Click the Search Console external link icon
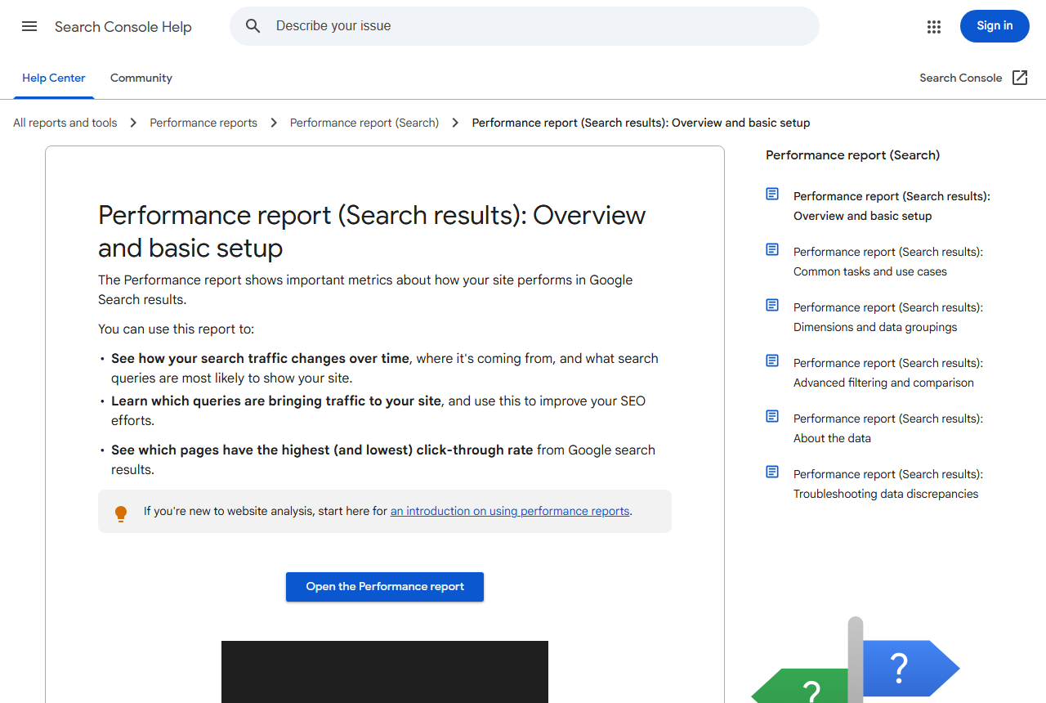This screenshot has height=703, width=1046. click(x=1020, y=78)
